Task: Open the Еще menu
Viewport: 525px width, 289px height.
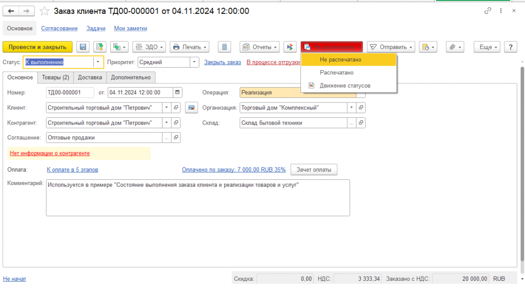Action: click(x=487, y=47)
